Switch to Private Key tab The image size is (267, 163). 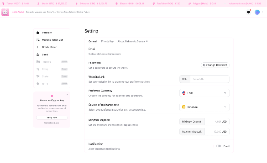[107, 41]
